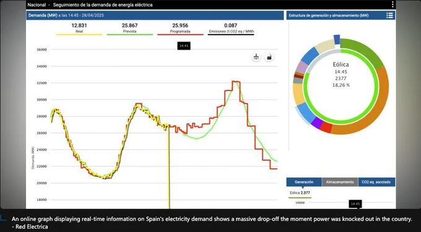Click the Programada value 25.956
Viewport: 421px width, 232px height.
click(180, 25)
